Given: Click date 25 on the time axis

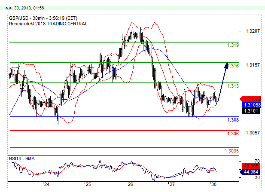Looking at the screenshot, I should pyautogui.click(x=88, y=184).
